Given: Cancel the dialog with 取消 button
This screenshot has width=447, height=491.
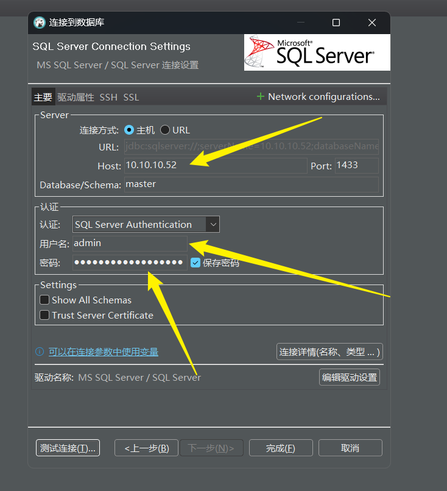Looking at the screenshot, I should pyautogui.click(x=350, y=448).
